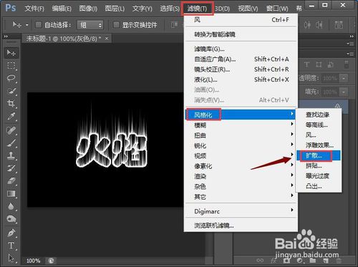Open the 选择(S) menu

[170, 9]
